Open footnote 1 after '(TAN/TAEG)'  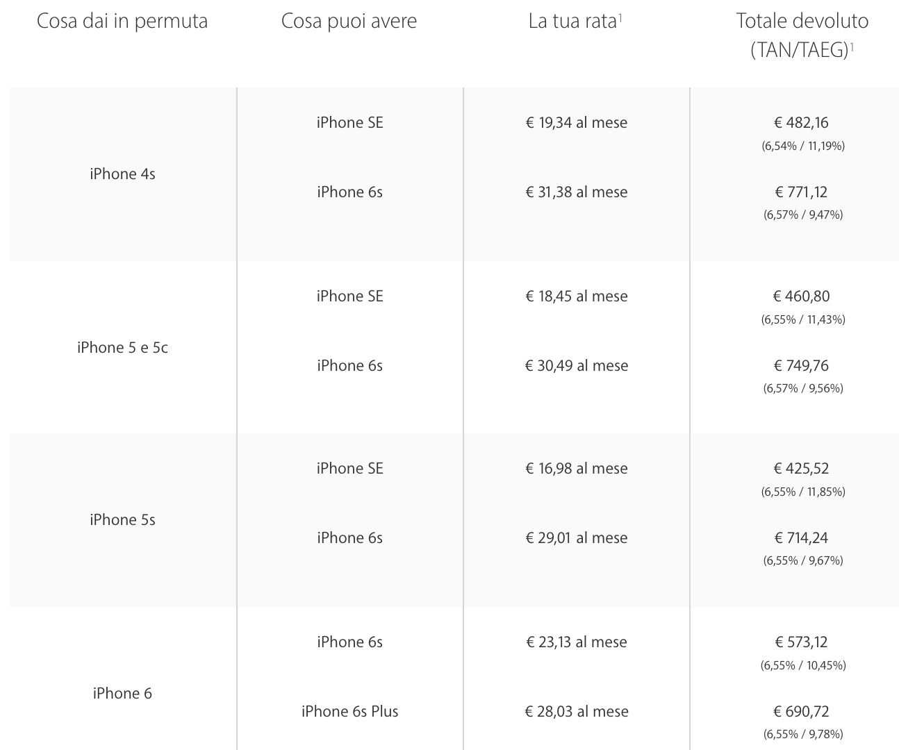[x=852, y=46]
